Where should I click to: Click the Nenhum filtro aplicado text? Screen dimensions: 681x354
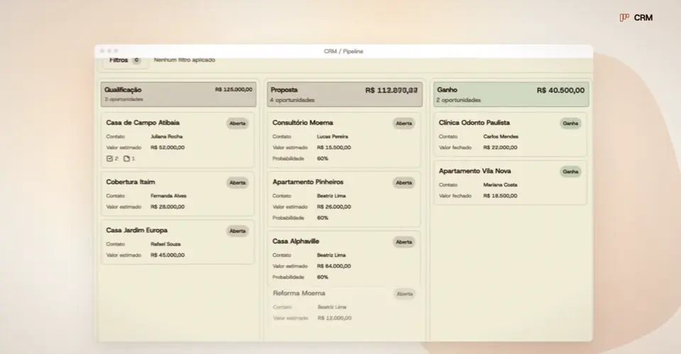point(184,60)
